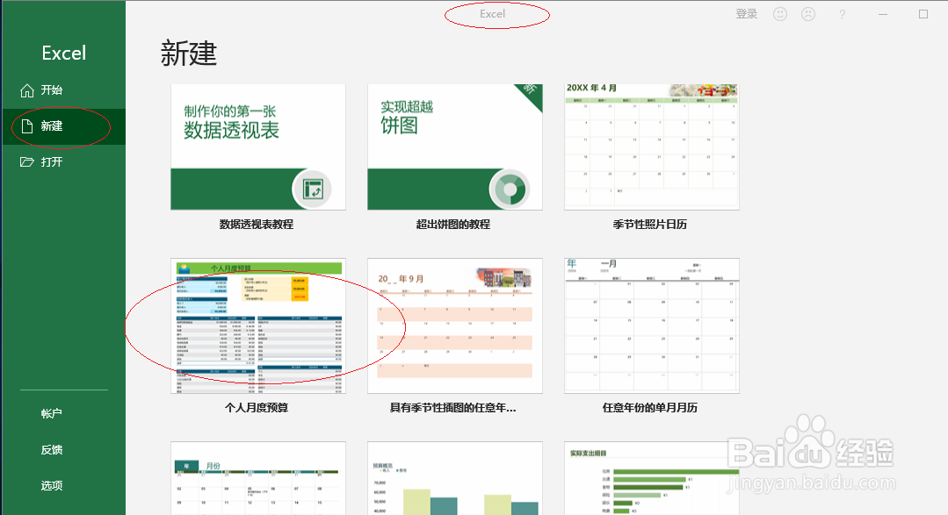
Task: Open the 打开 page
Action: click(63, 161)
